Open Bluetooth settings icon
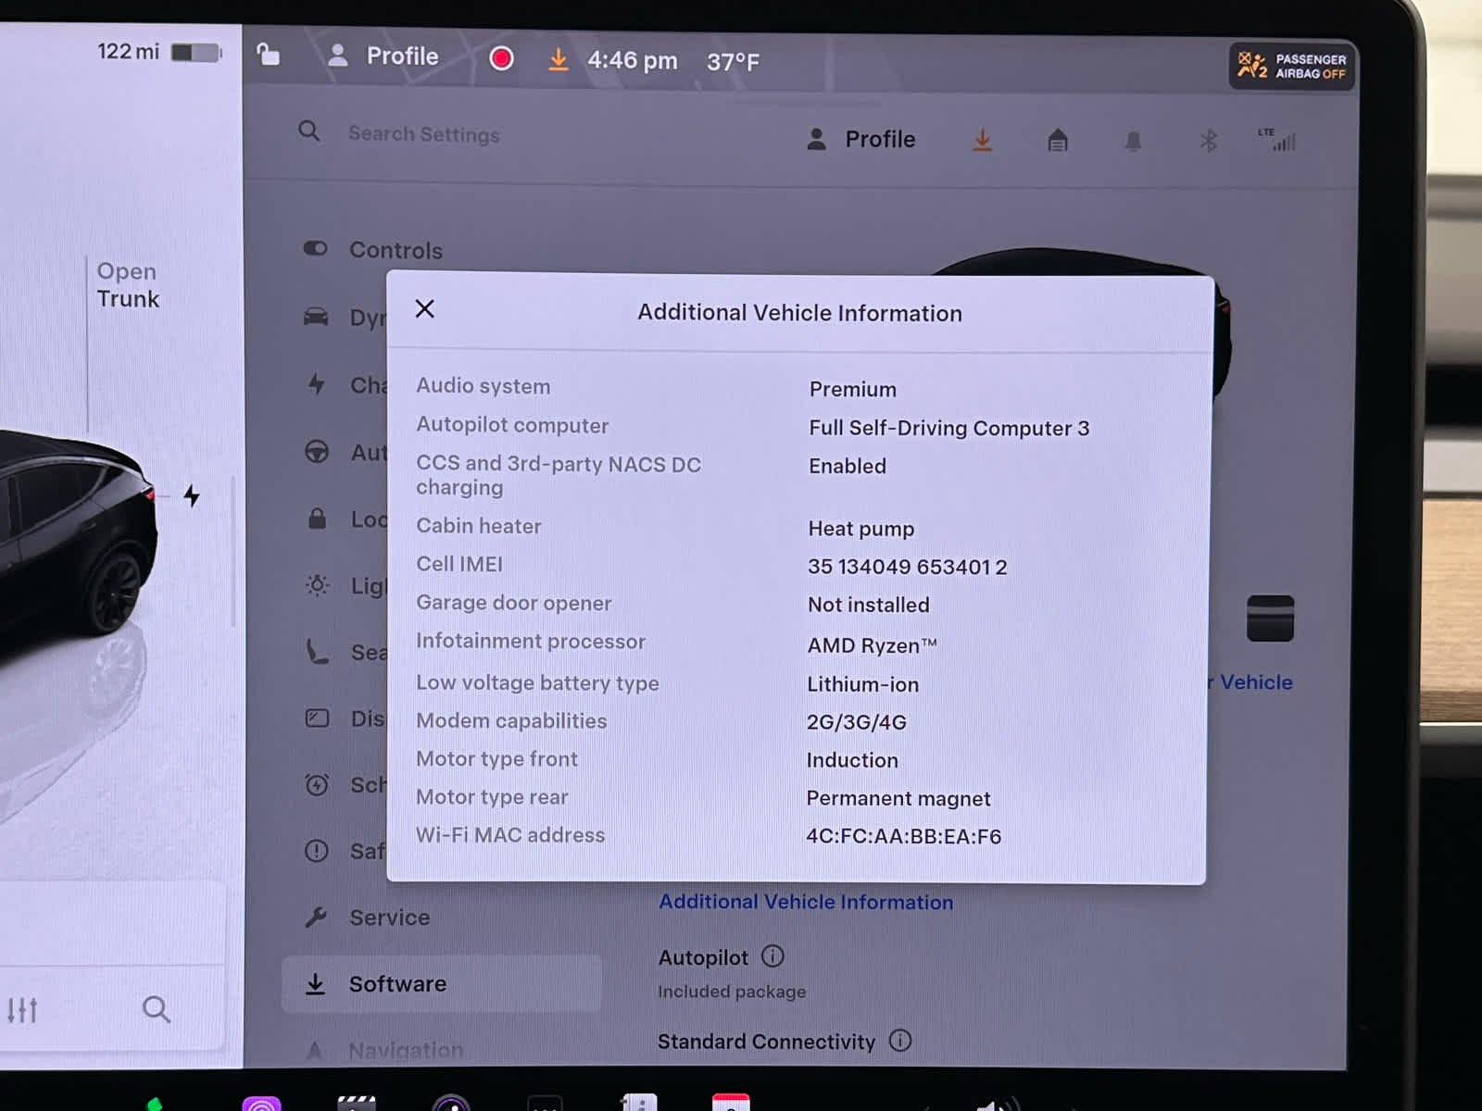 (x=1209, y=141)
